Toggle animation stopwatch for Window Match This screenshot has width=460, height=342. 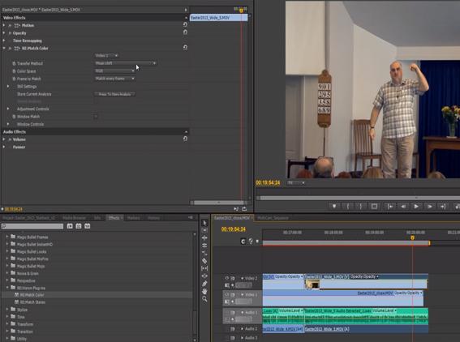click(14, 117)
